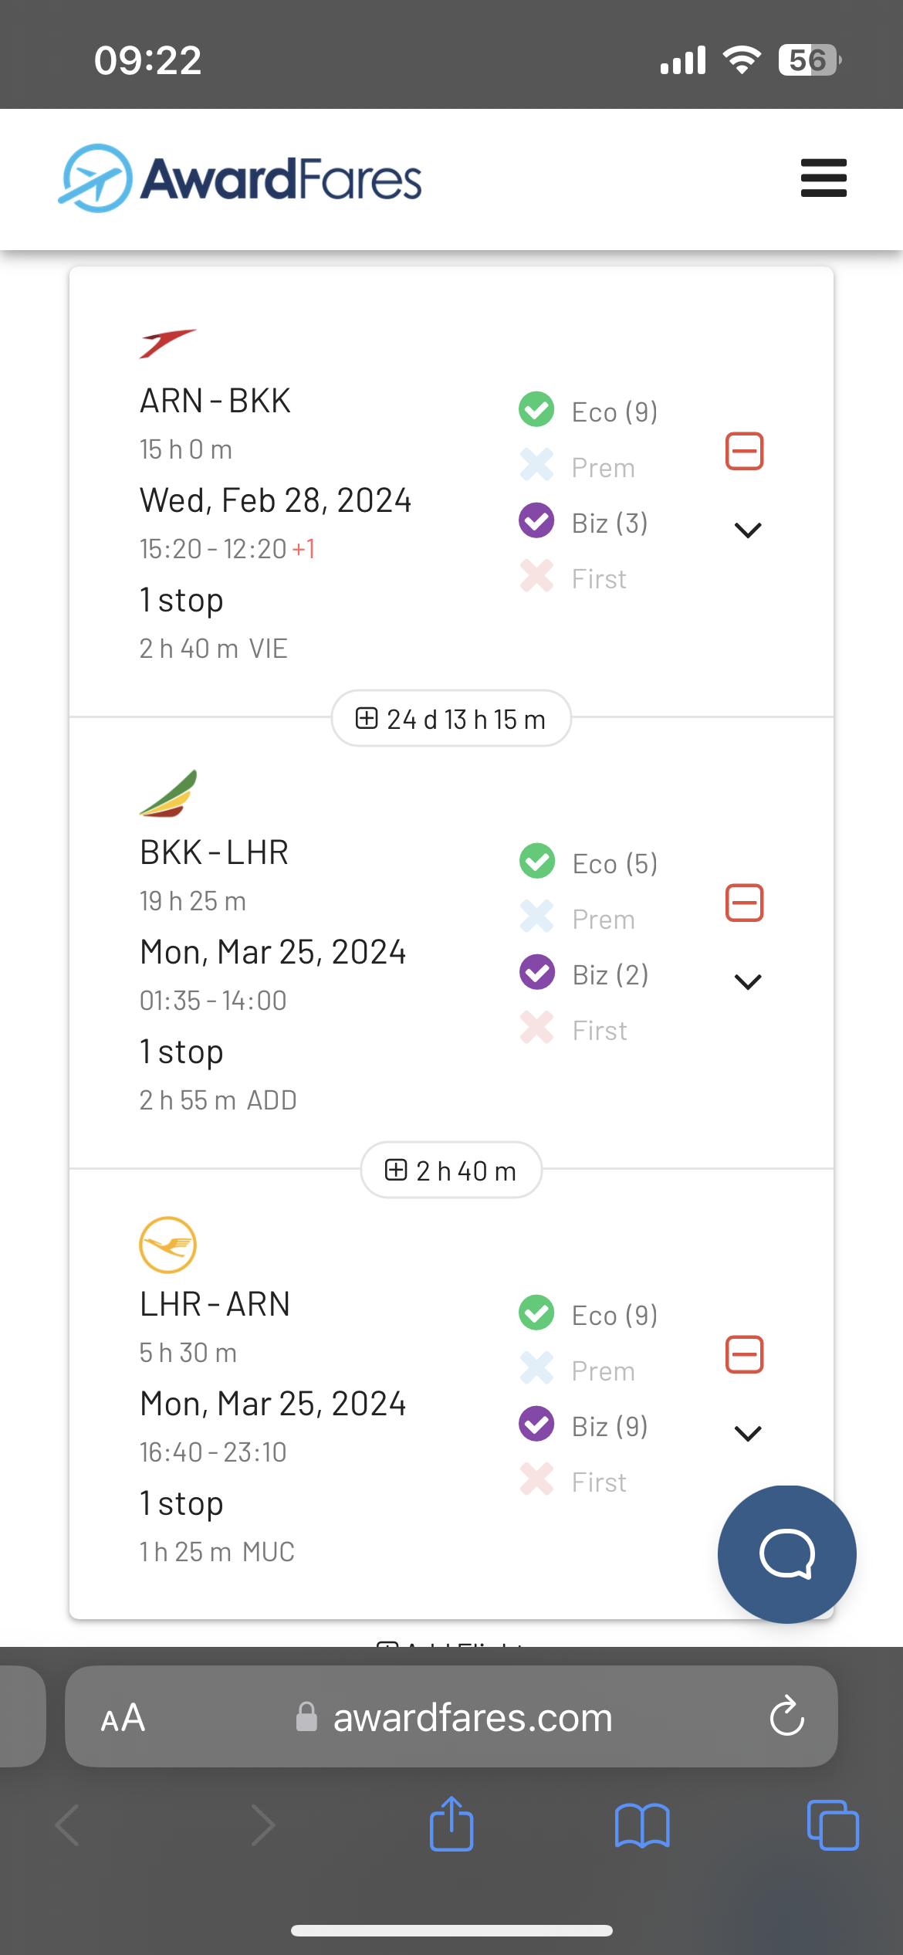Add flight in 2 h 40 m layover
The width and height of the screenshot is (903, 1955).
451,1171
